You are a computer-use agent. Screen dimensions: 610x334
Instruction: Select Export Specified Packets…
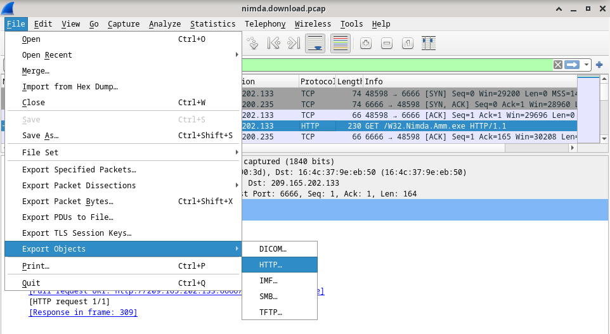tap(123, 169)
